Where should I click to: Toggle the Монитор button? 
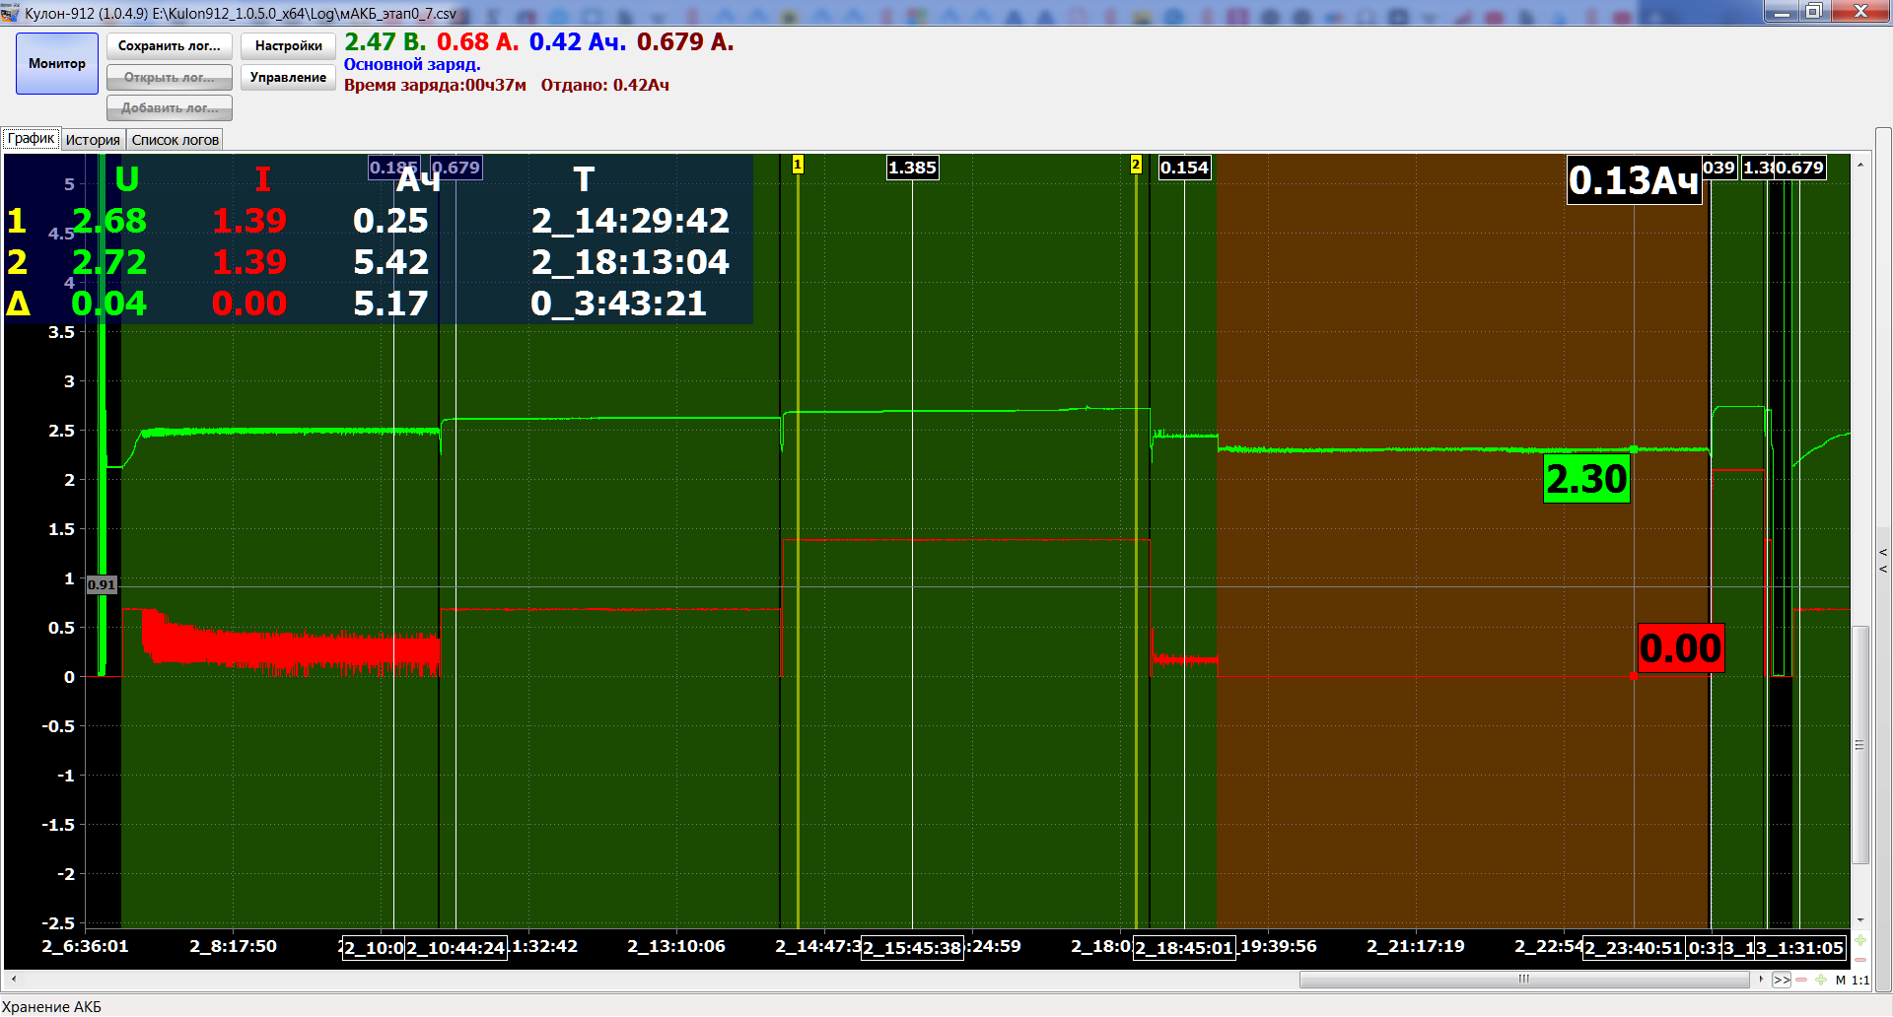point(57,64)
